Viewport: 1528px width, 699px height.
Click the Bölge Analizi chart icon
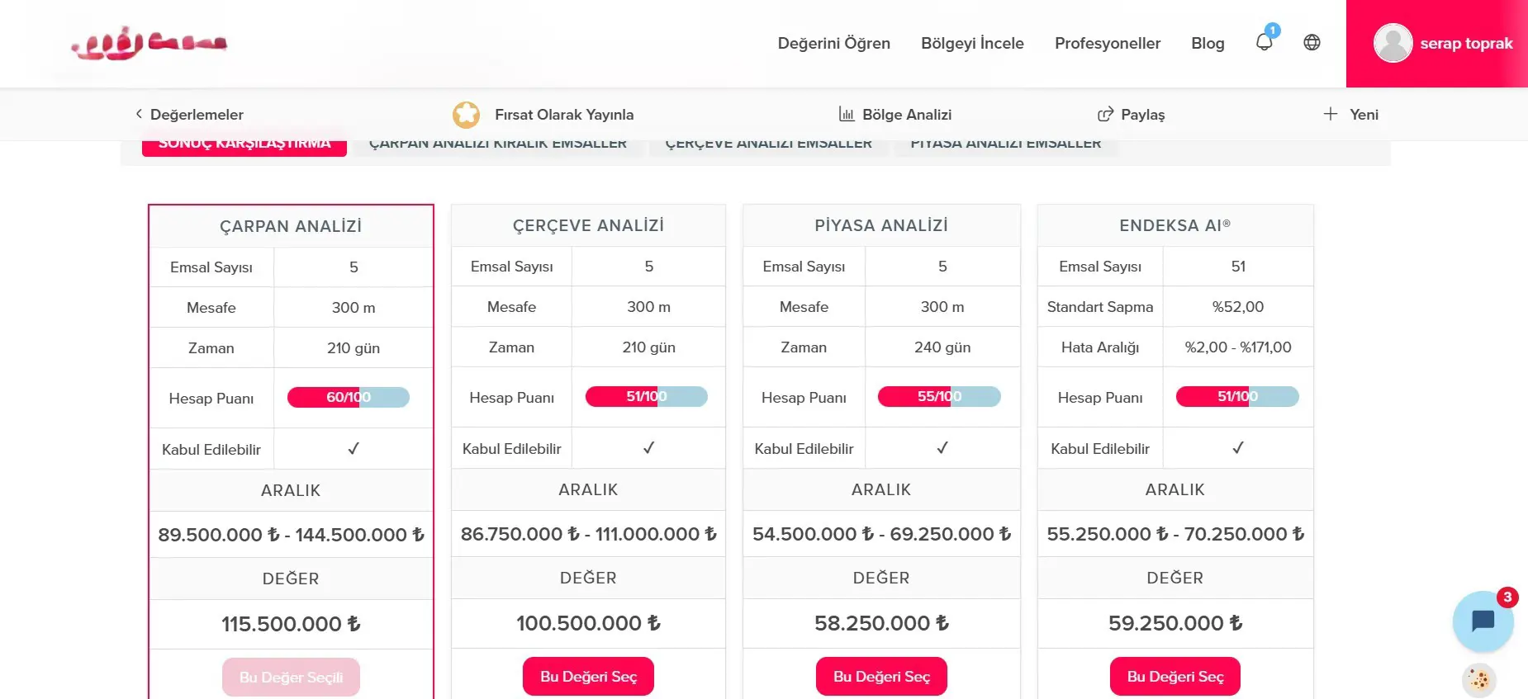coord(847,114)
